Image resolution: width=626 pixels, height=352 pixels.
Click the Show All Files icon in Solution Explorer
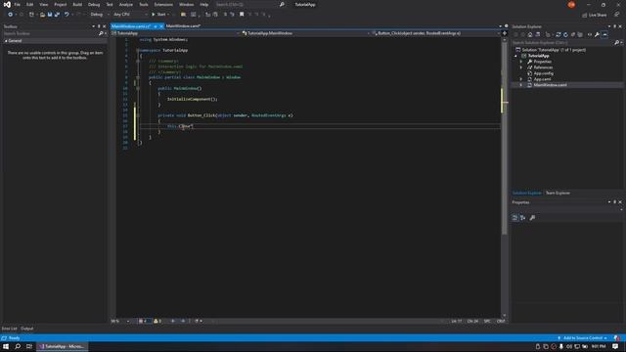(x=580, y=35)
